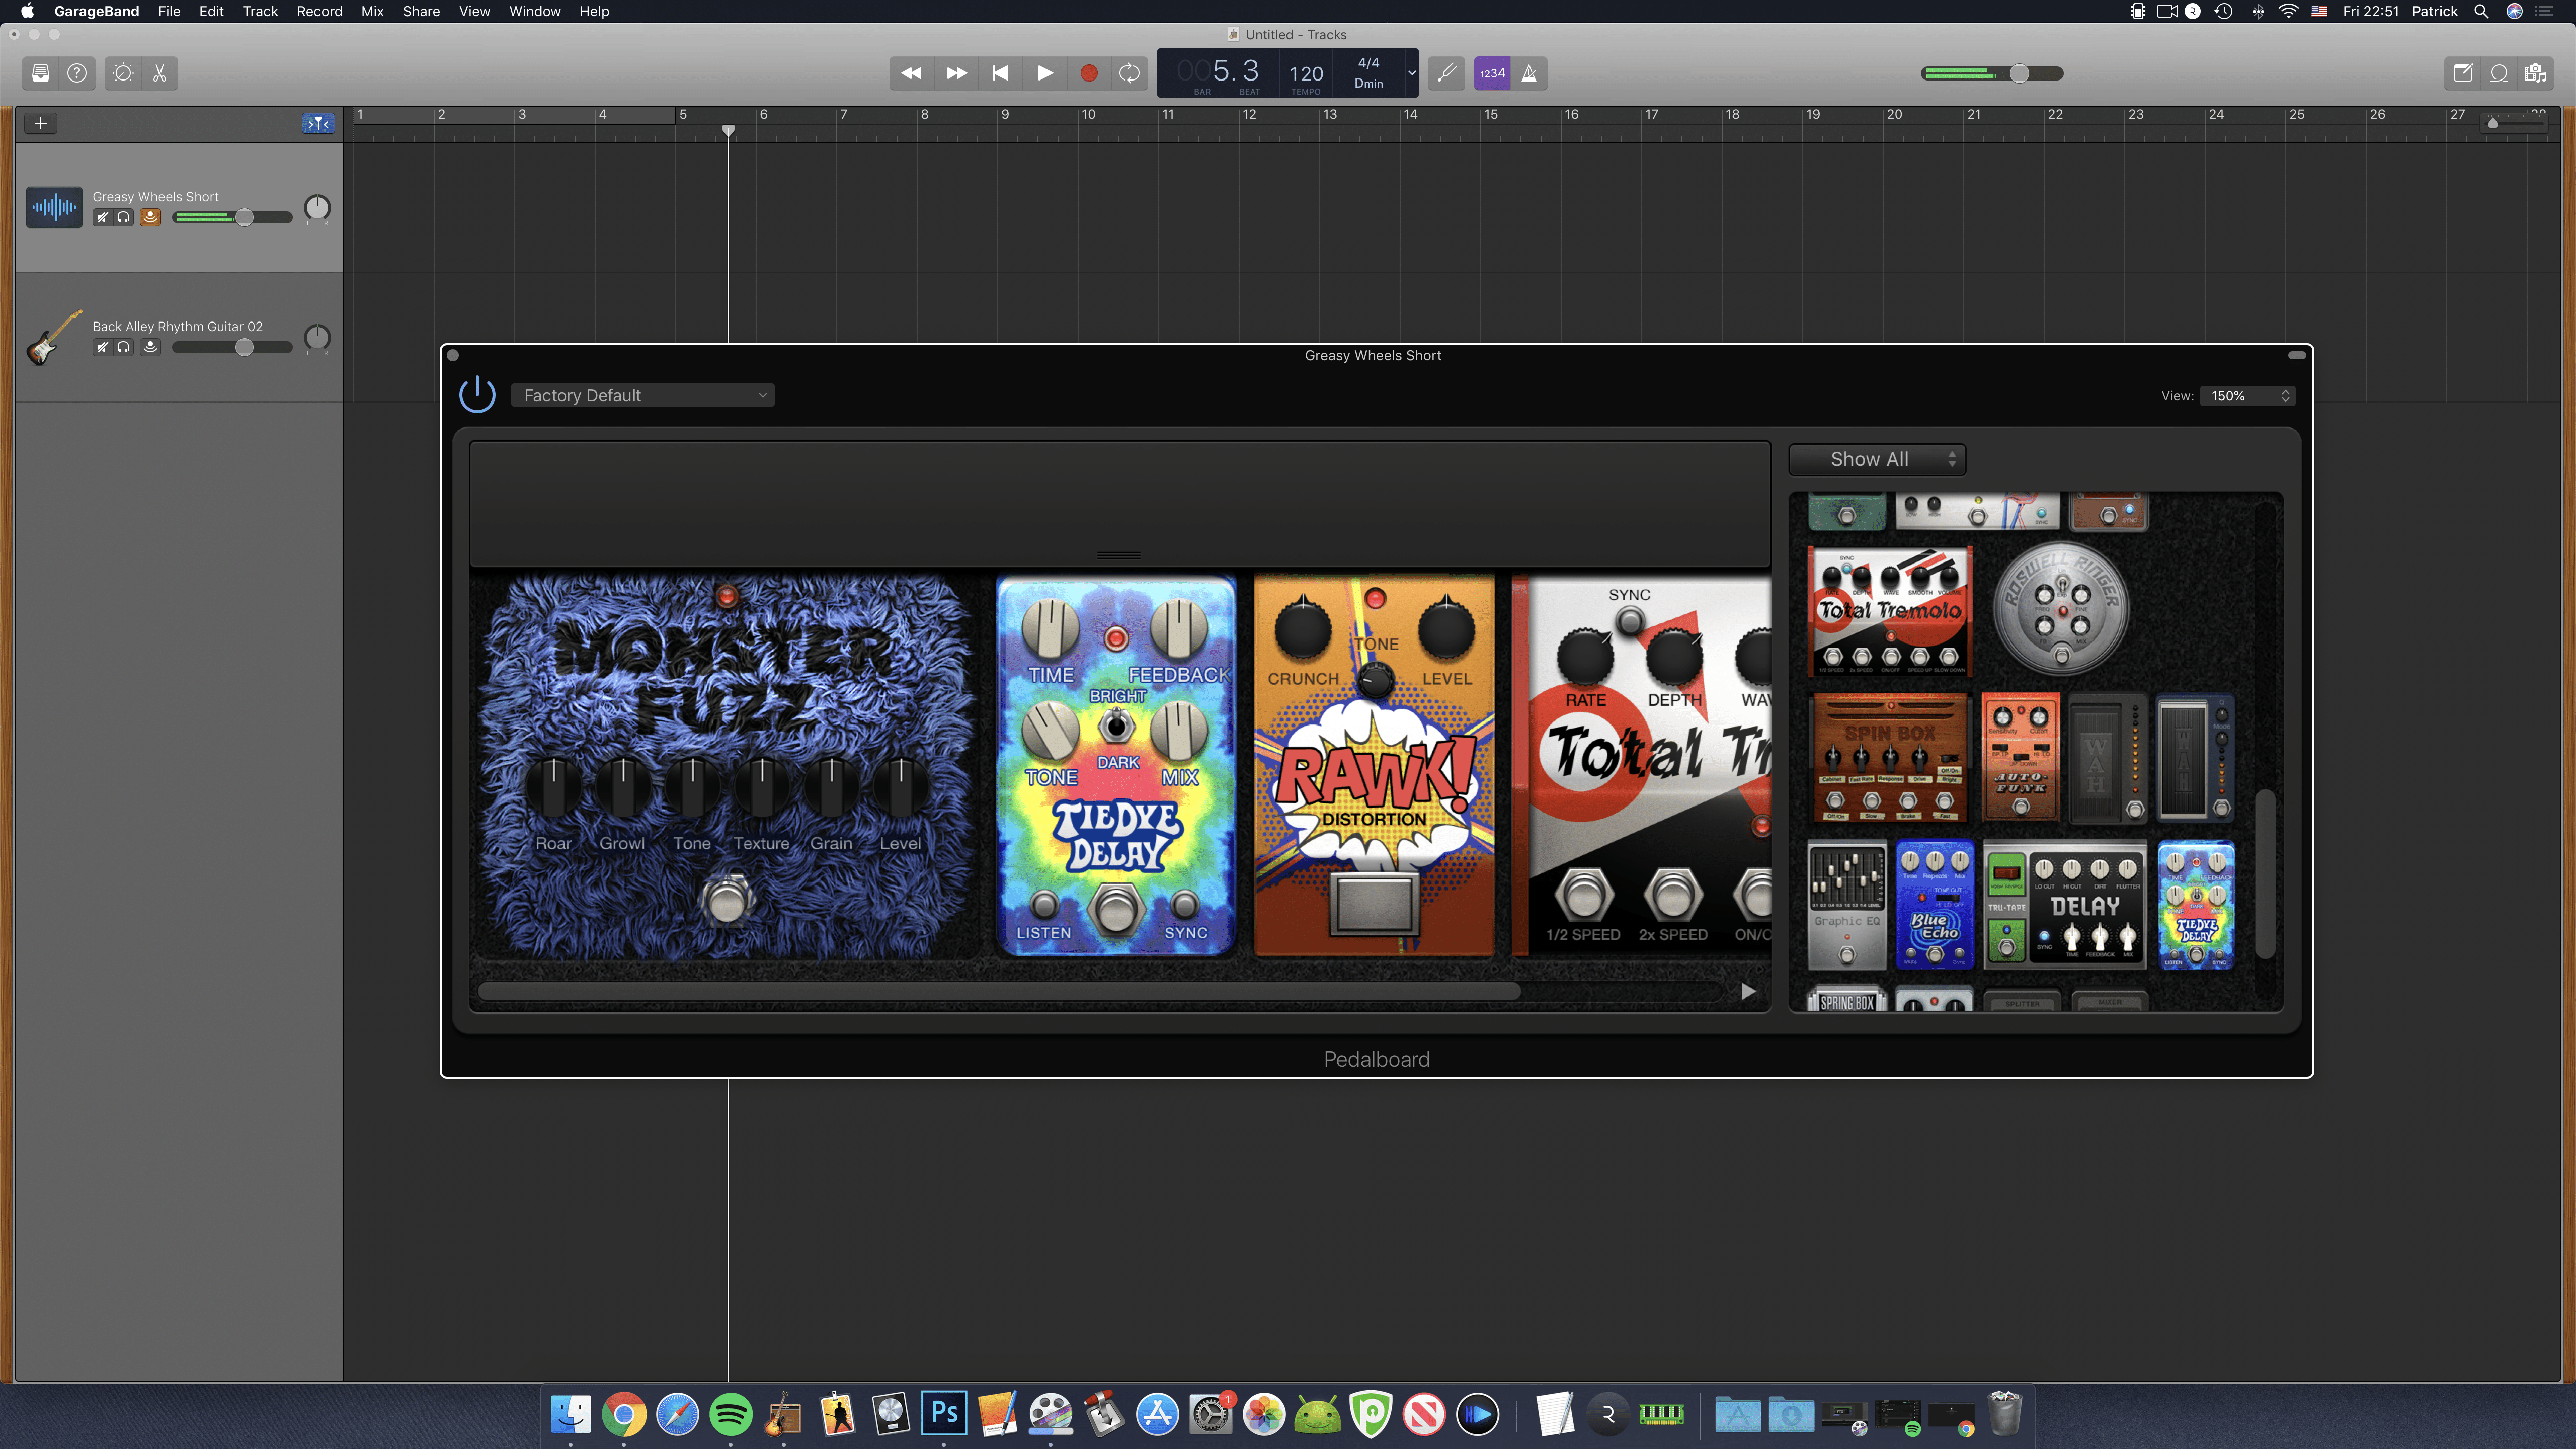
Task: Click the Total Tremolo 2x SPEED footswitch
Action: [1673, 894]
